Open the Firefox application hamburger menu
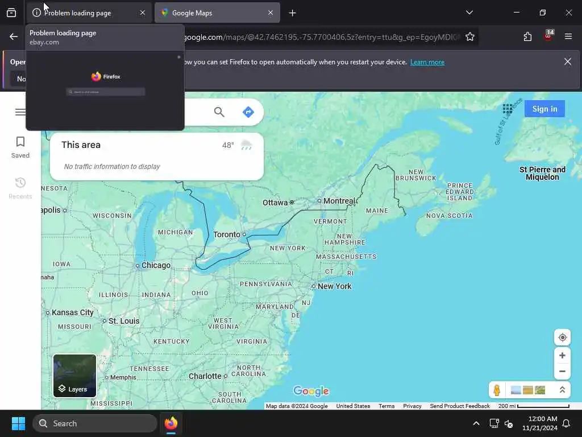This screenshot has height=437, width=582. coord(568,36)
